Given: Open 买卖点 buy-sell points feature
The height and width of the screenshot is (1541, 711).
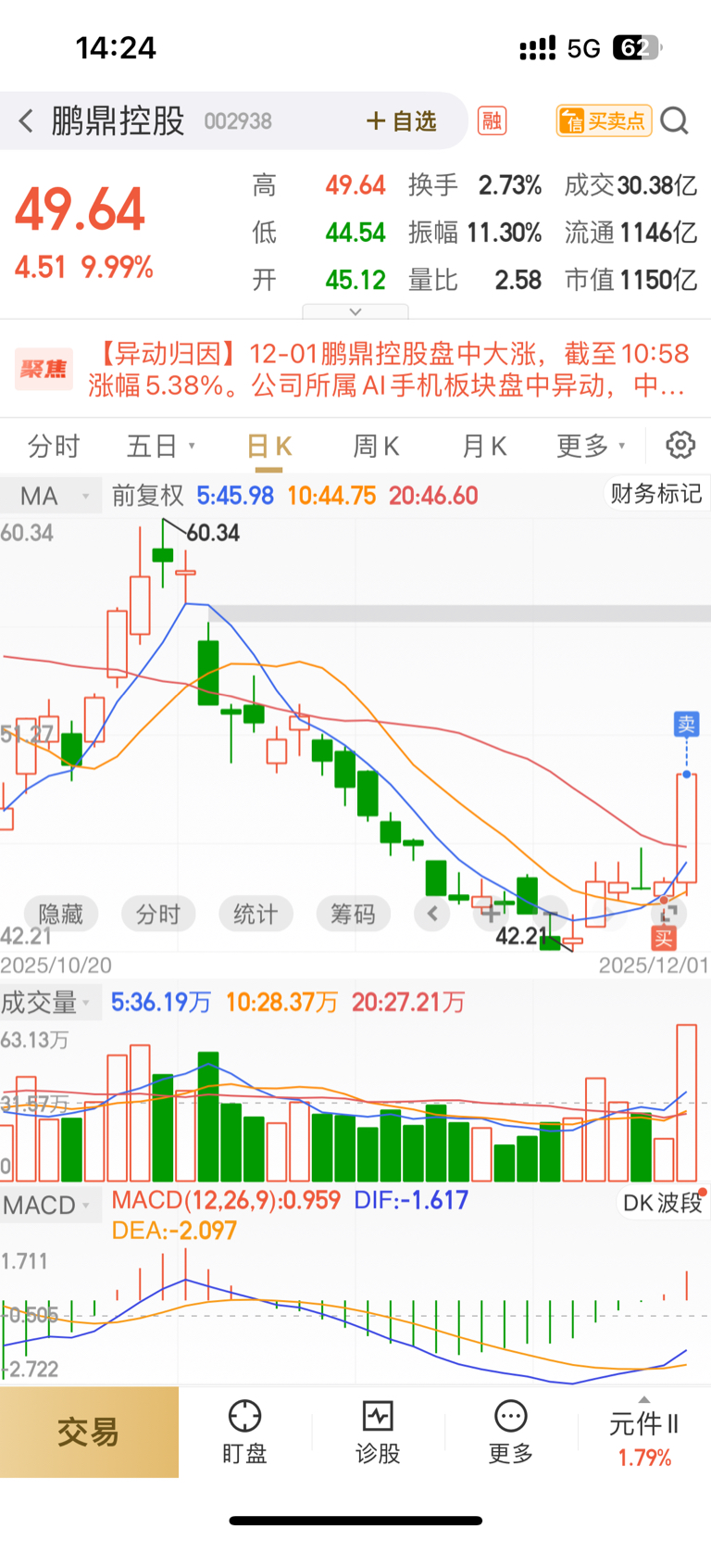Looking at the screenshot, I should [604, 120].
